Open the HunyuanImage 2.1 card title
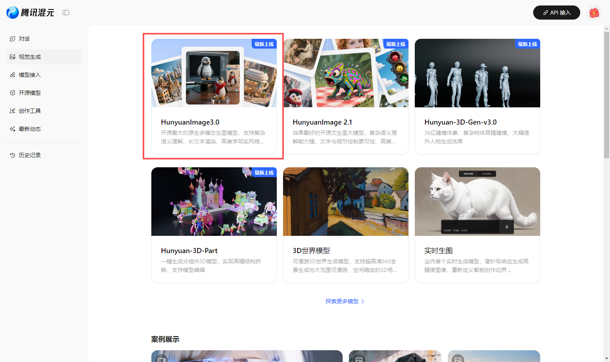 (x=322, y=122)
